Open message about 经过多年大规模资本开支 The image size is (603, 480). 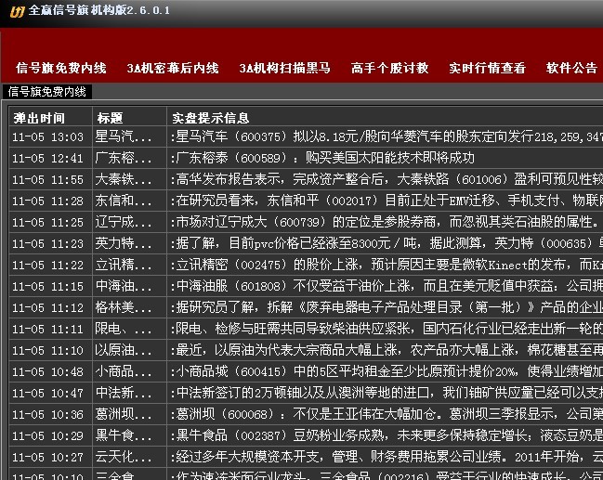385,457
